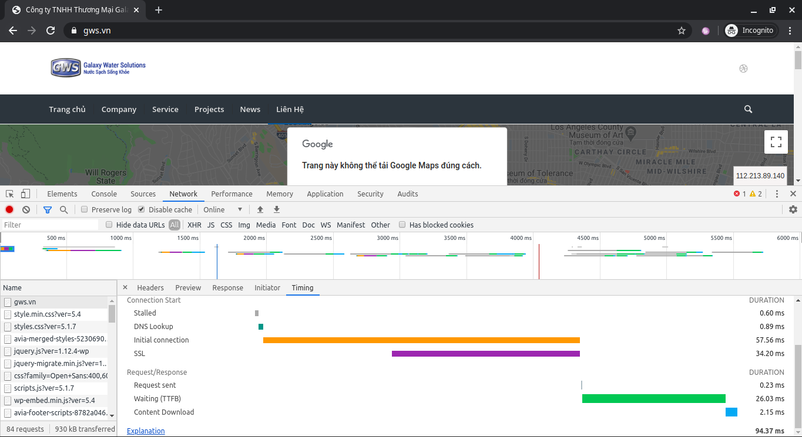Viewport: 802px width, 437px height.
Task: Filter requests by JS type
Action: point(211,225)
